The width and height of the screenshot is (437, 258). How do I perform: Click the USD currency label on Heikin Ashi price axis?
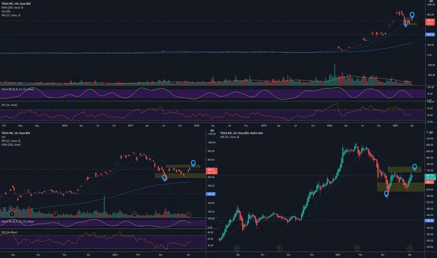coord(430,132)
